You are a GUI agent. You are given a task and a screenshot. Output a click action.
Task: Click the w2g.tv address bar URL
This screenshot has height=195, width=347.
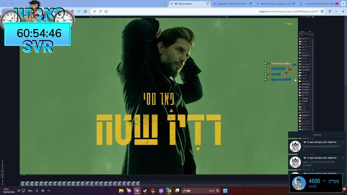[289, 11]
